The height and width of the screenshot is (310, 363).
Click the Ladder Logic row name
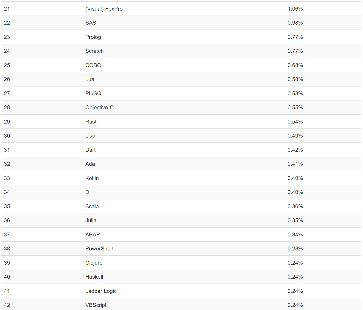click(101, 291)
